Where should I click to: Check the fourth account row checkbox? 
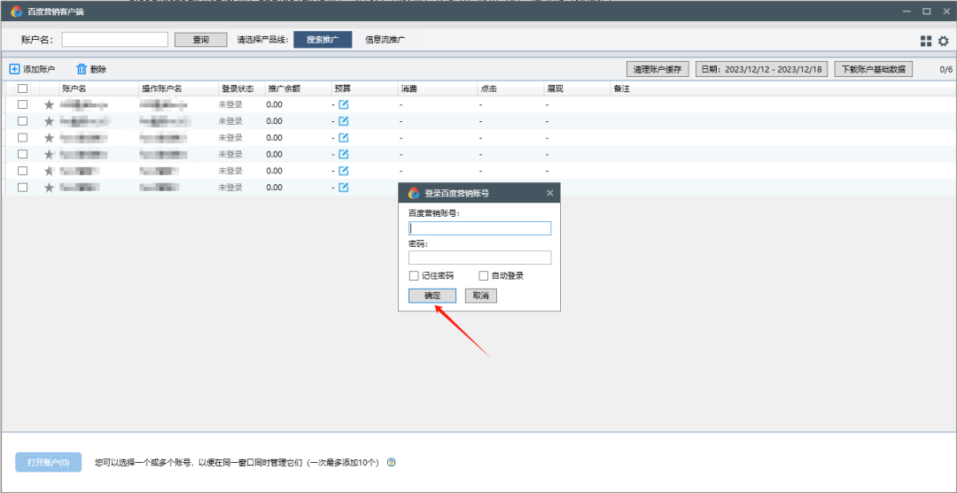click(22, 154)
